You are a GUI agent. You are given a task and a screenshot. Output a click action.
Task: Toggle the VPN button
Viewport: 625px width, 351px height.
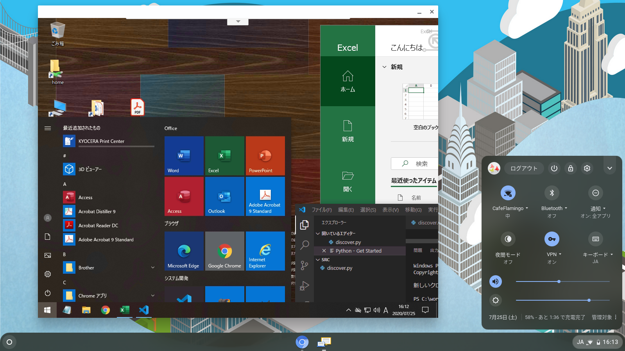(x=552, y=239)
